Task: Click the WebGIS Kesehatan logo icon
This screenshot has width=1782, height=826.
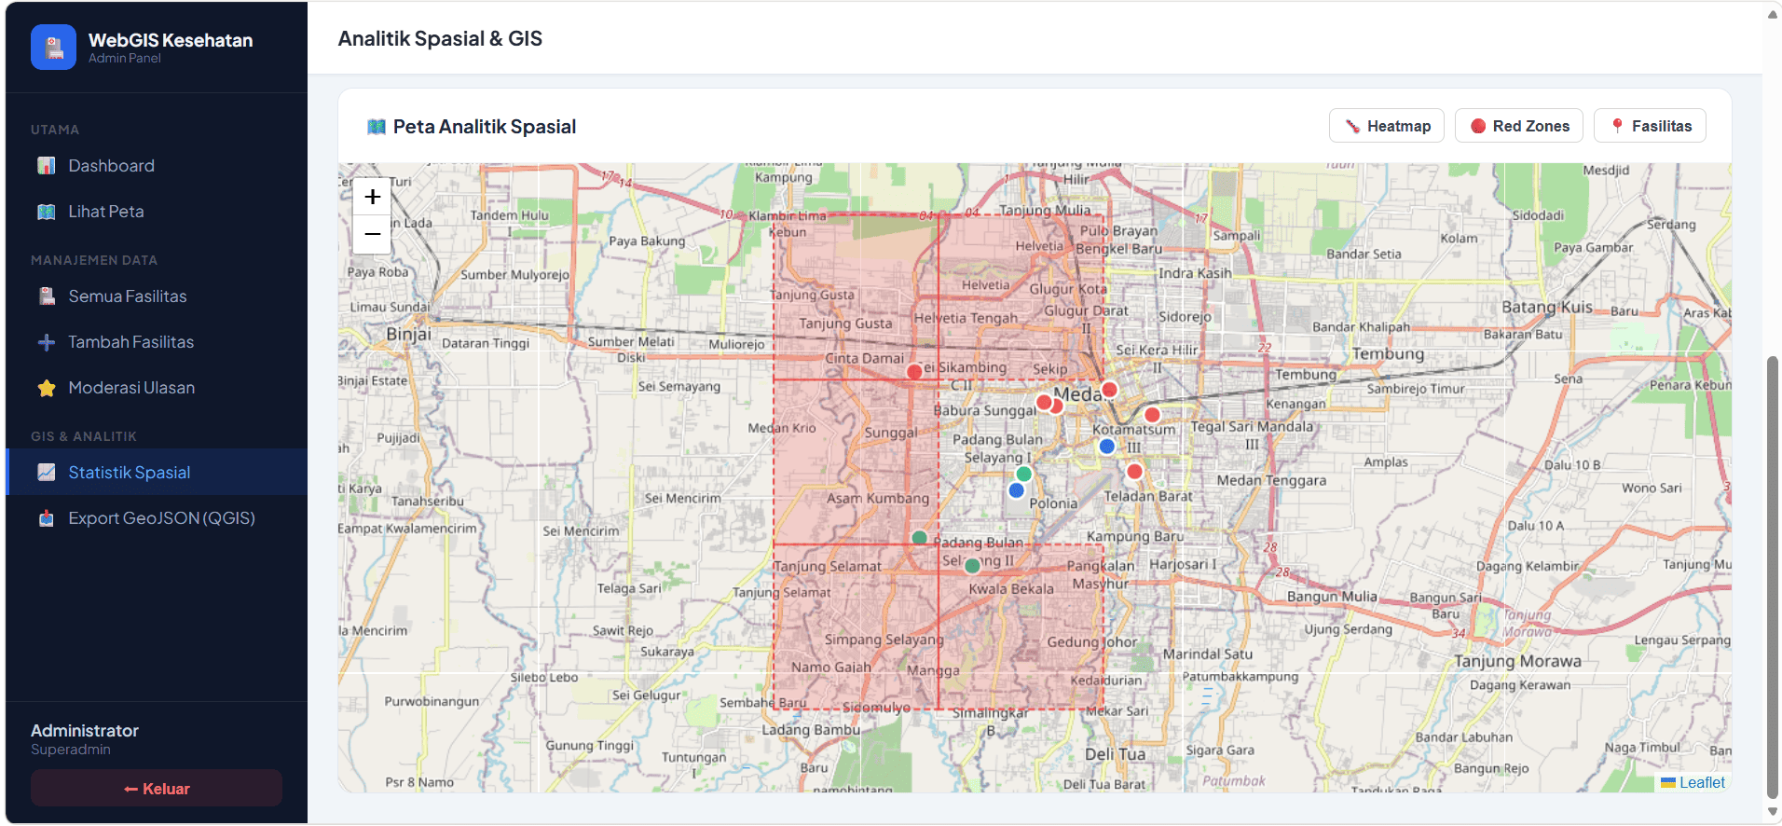Action: point(53,47)
